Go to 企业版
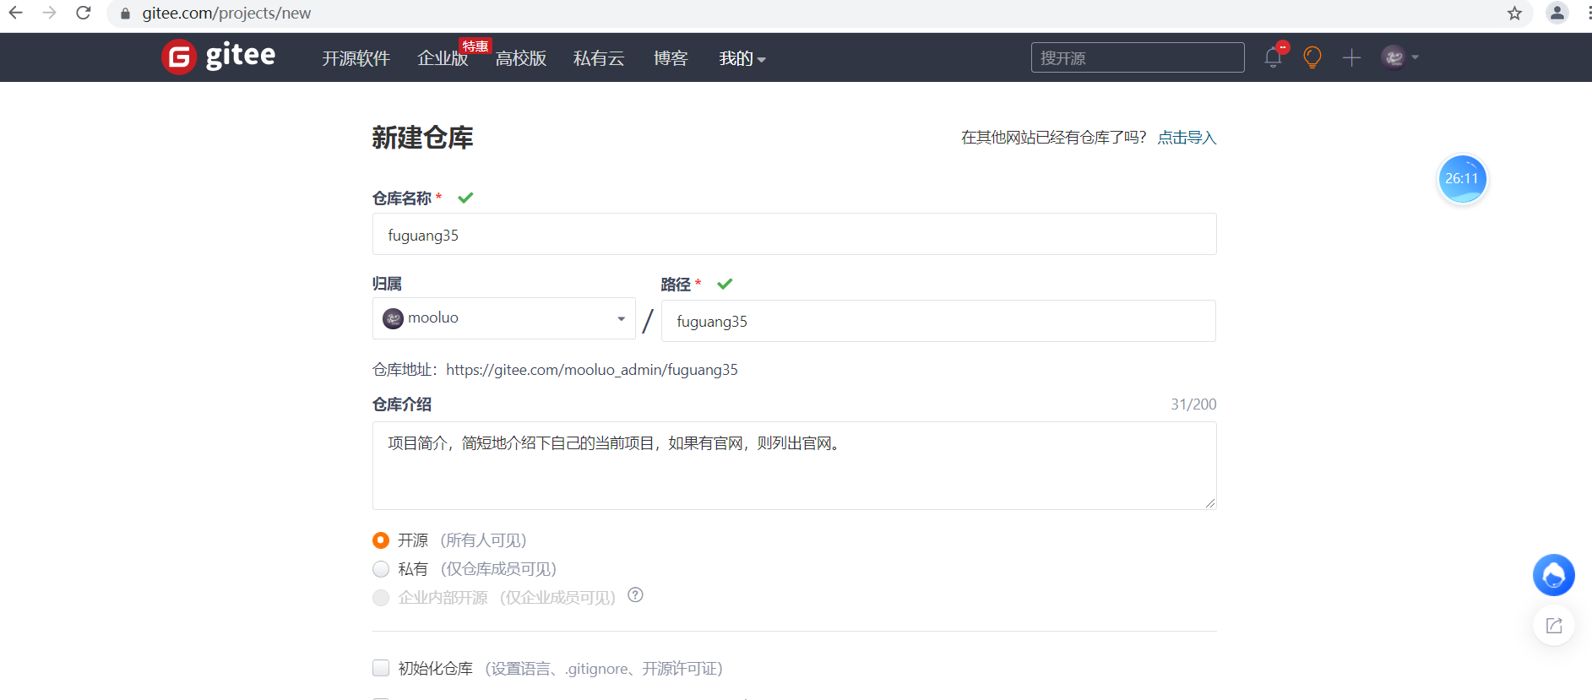This screenshot has height=700, width=1592. 443,58
